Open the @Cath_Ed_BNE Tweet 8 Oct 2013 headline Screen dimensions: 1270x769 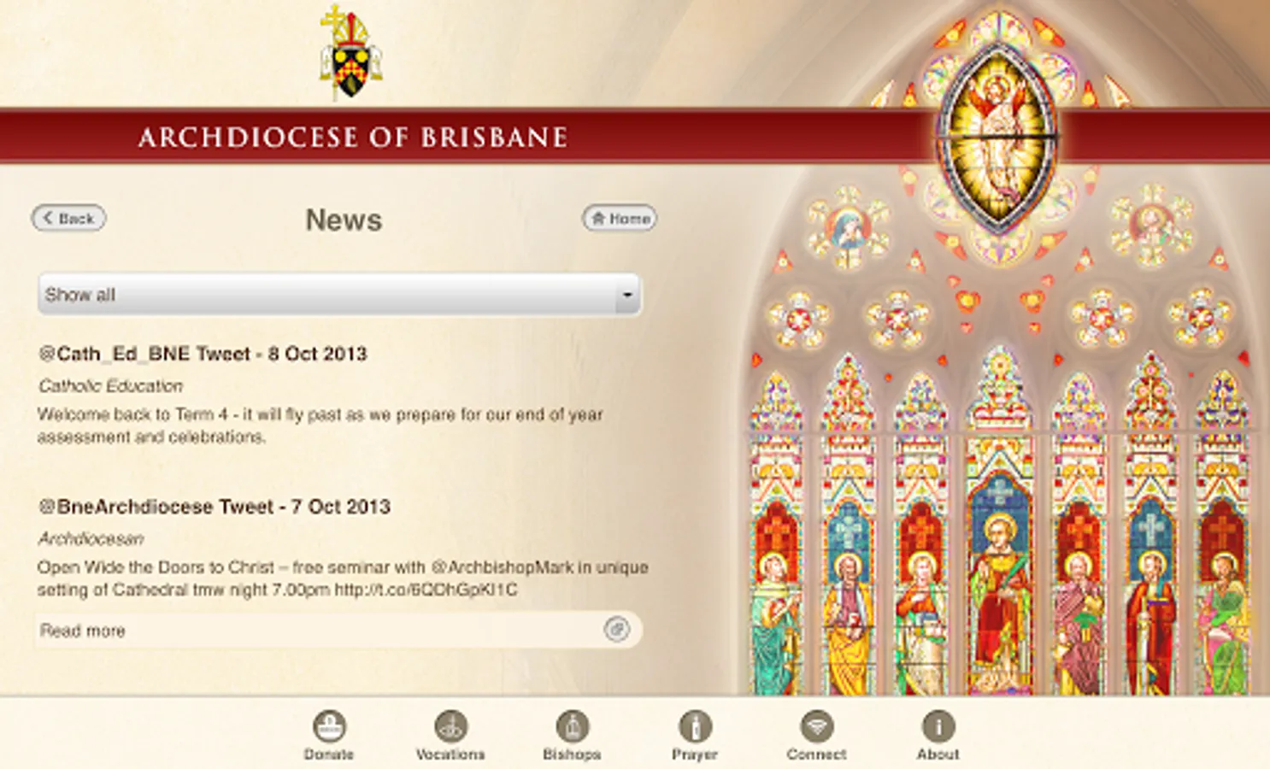[x=203, y=354]
